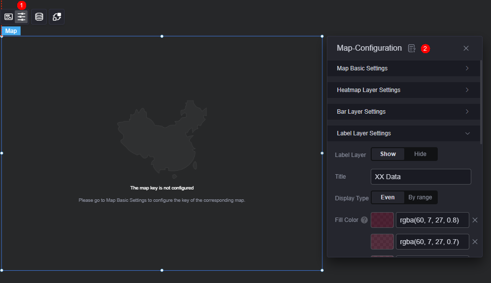Open color swatch for rgba(60, 7, 27, 0.7)
The height and width of the screenshot is (283, 491).
click(382, 242)
